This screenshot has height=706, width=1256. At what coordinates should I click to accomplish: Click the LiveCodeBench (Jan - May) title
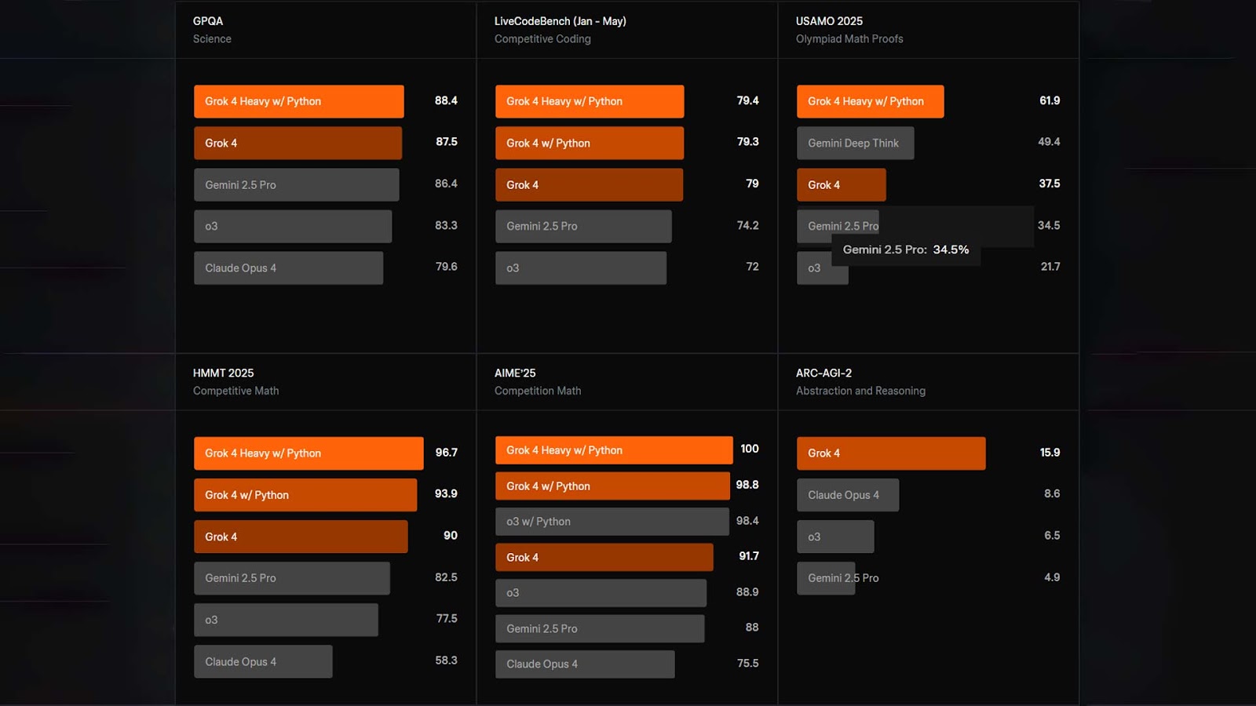(560, 21)
